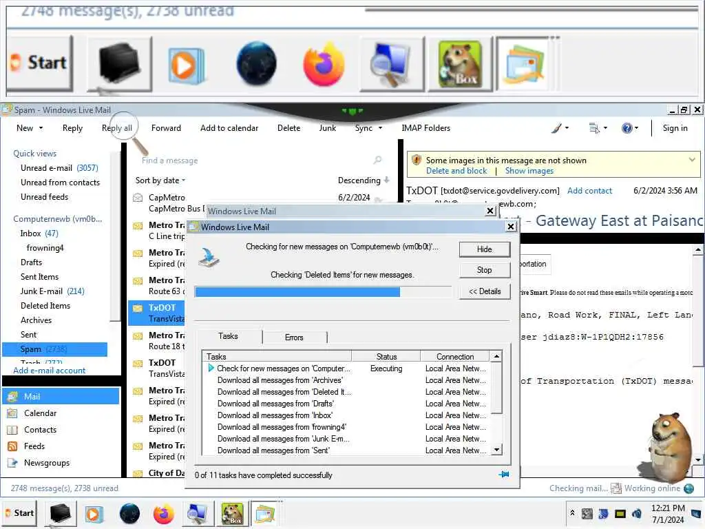Click City of Da message envelope icon
The image size is (705, 529).
(x=138, y=473)
